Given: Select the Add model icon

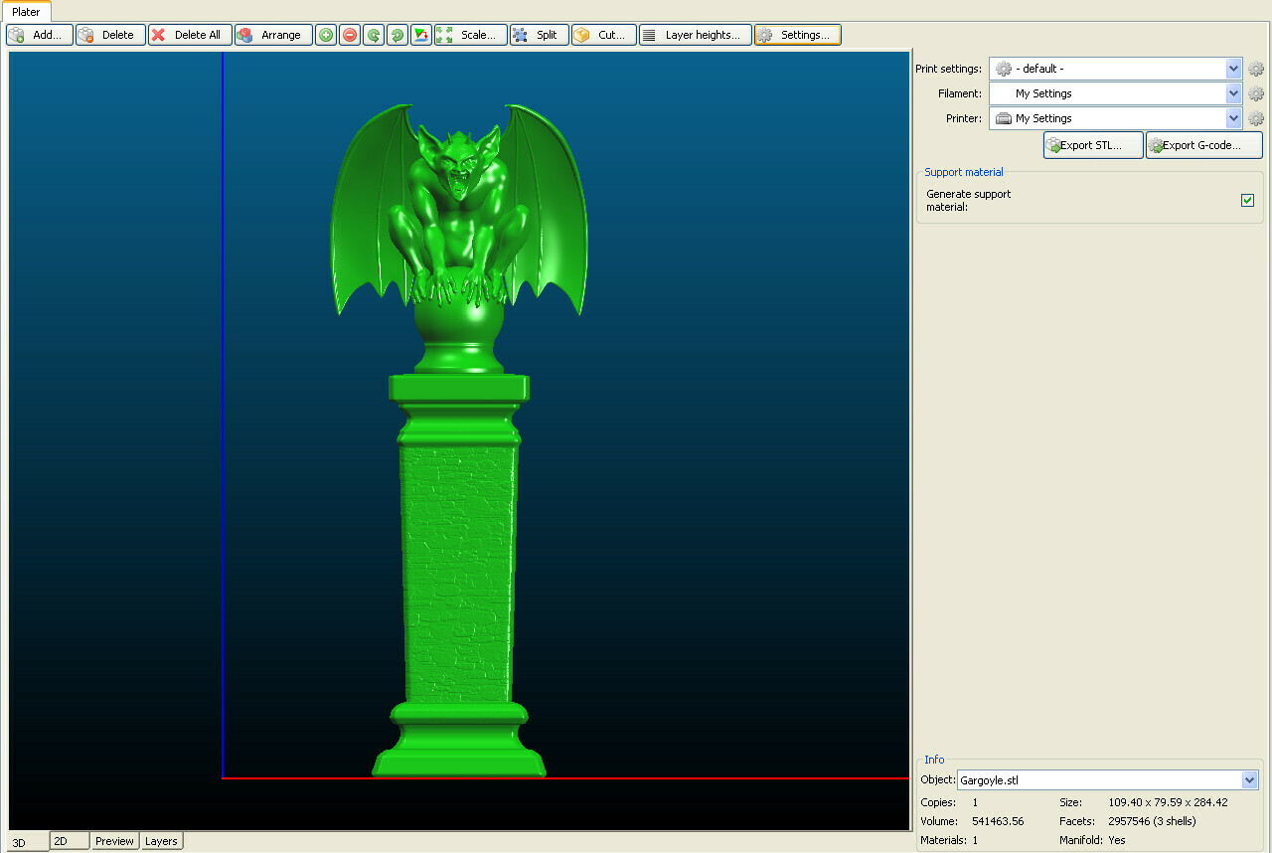Looking at the screenshot, I should click(x=16, y=35).
